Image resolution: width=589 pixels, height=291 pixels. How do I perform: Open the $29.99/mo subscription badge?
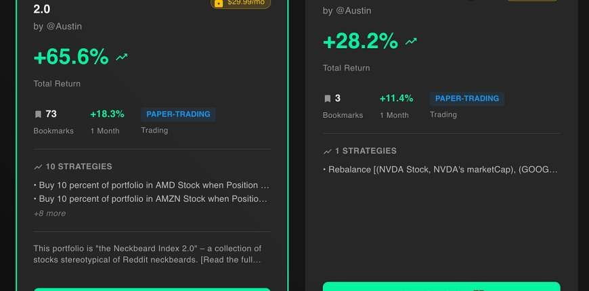click(240, 3)
